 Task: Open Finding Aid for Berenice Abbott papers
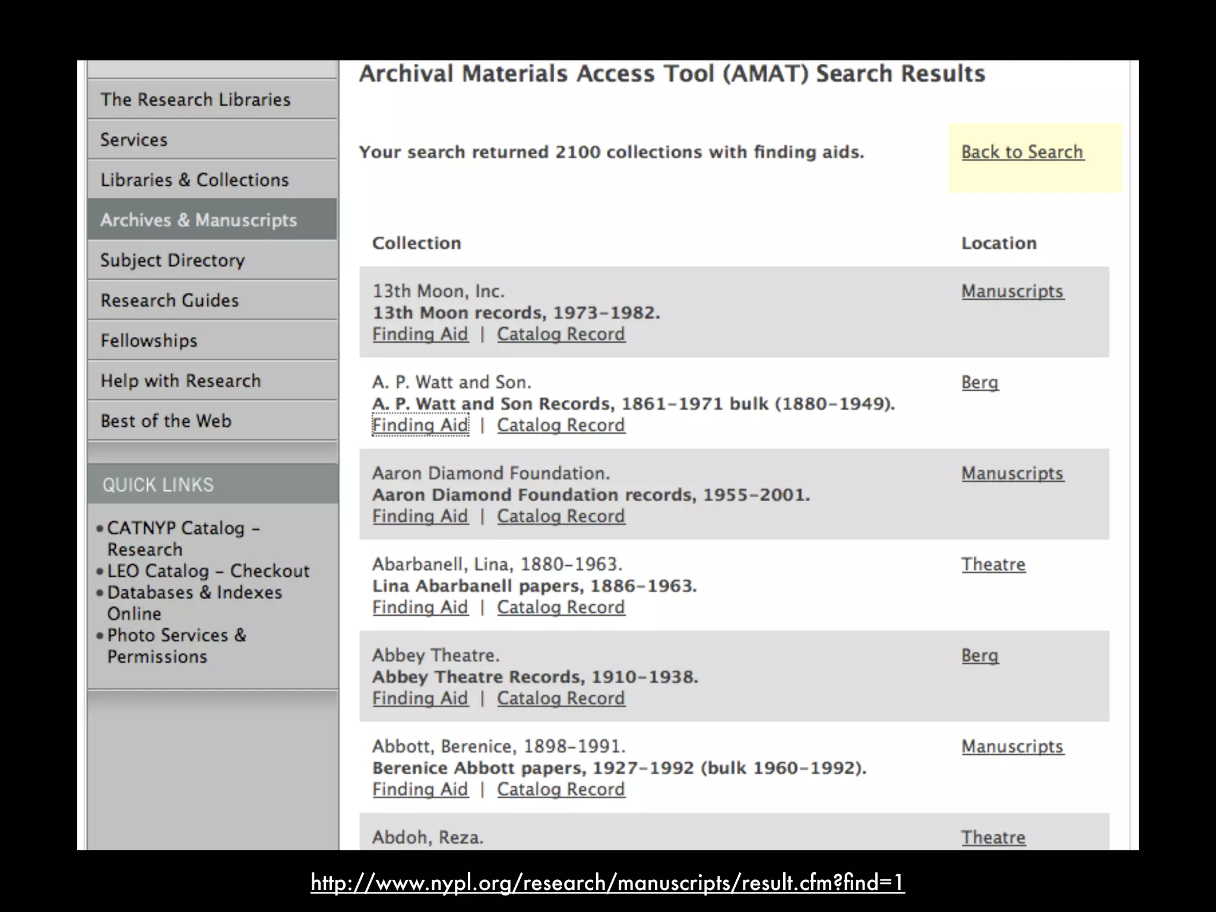[x=420, y=789]
